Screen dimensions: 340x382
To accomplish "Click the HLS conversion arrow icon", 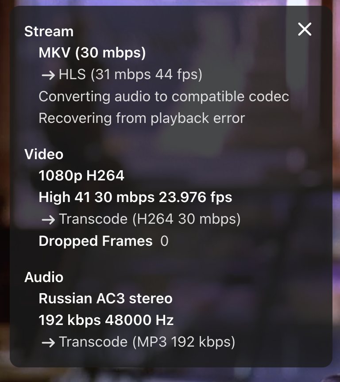I will pyautogui.click(x=49, y=74).
